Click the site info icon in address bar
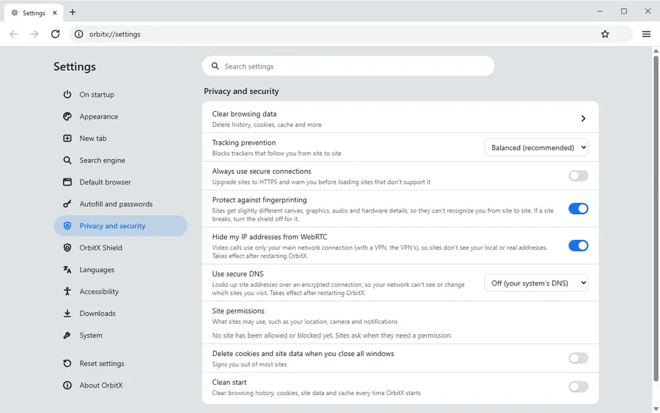660x413 pixels. 78,34
